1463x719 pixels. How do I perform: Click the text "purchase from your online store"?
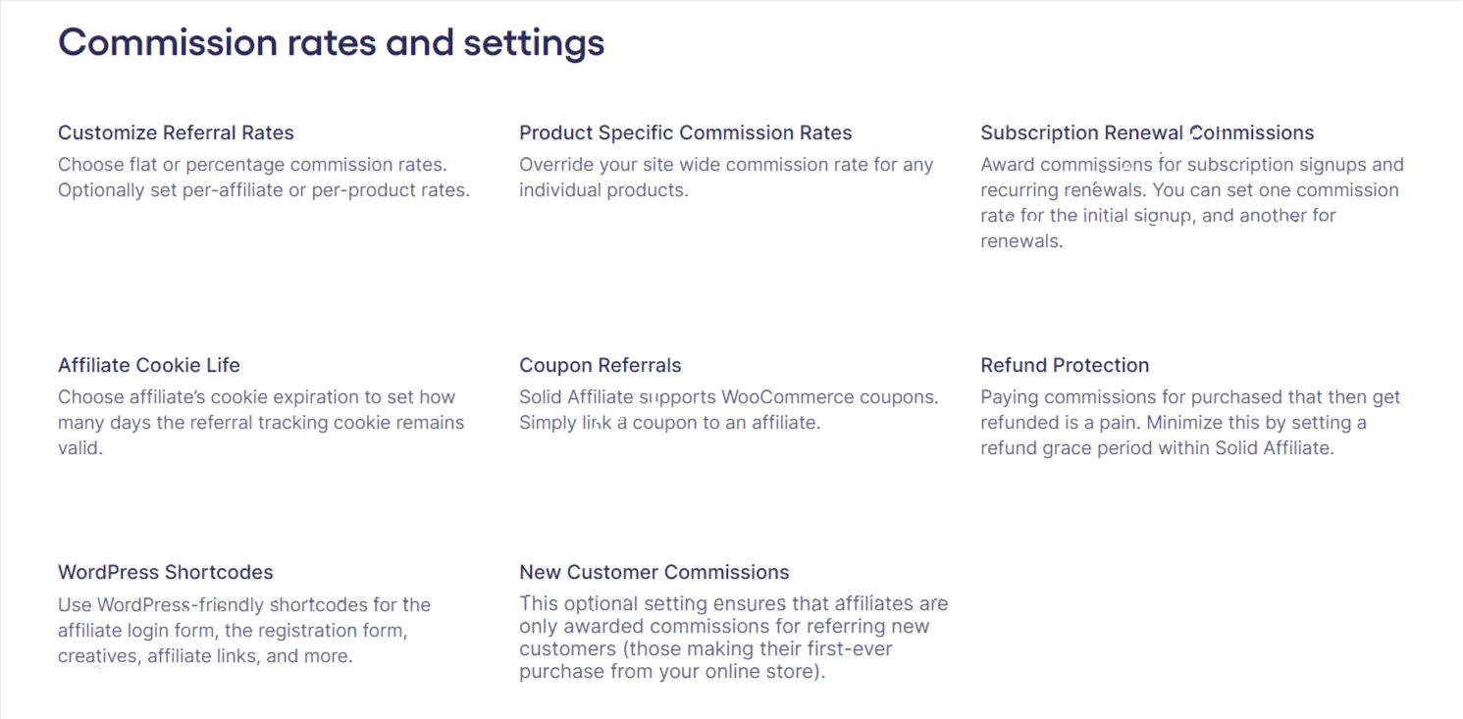(671, 673)
